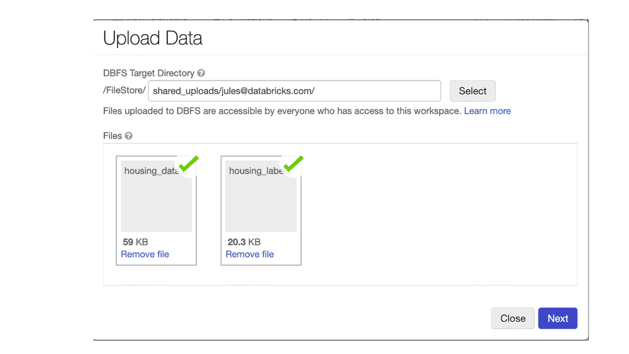Remove the 20.3 KB housing_labels file
The width and height of the screenshot is (629, 354).
coord(250,254)
